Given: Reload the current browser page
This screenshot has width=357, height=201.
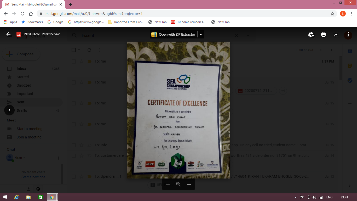Looking at the screenshot, I should (22, 14).
